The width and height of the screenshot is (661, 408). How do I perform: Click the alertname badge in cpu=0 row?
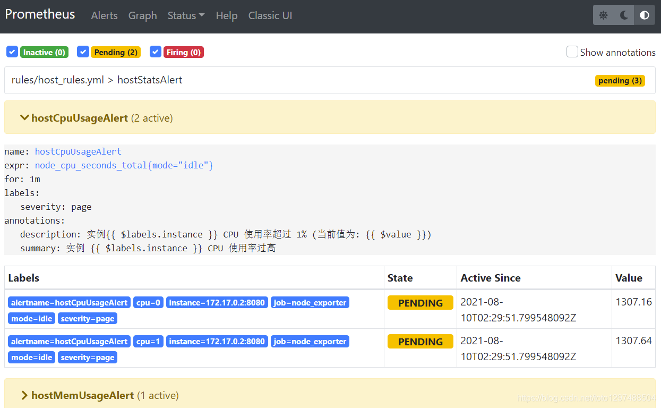(x=70, y=303)
